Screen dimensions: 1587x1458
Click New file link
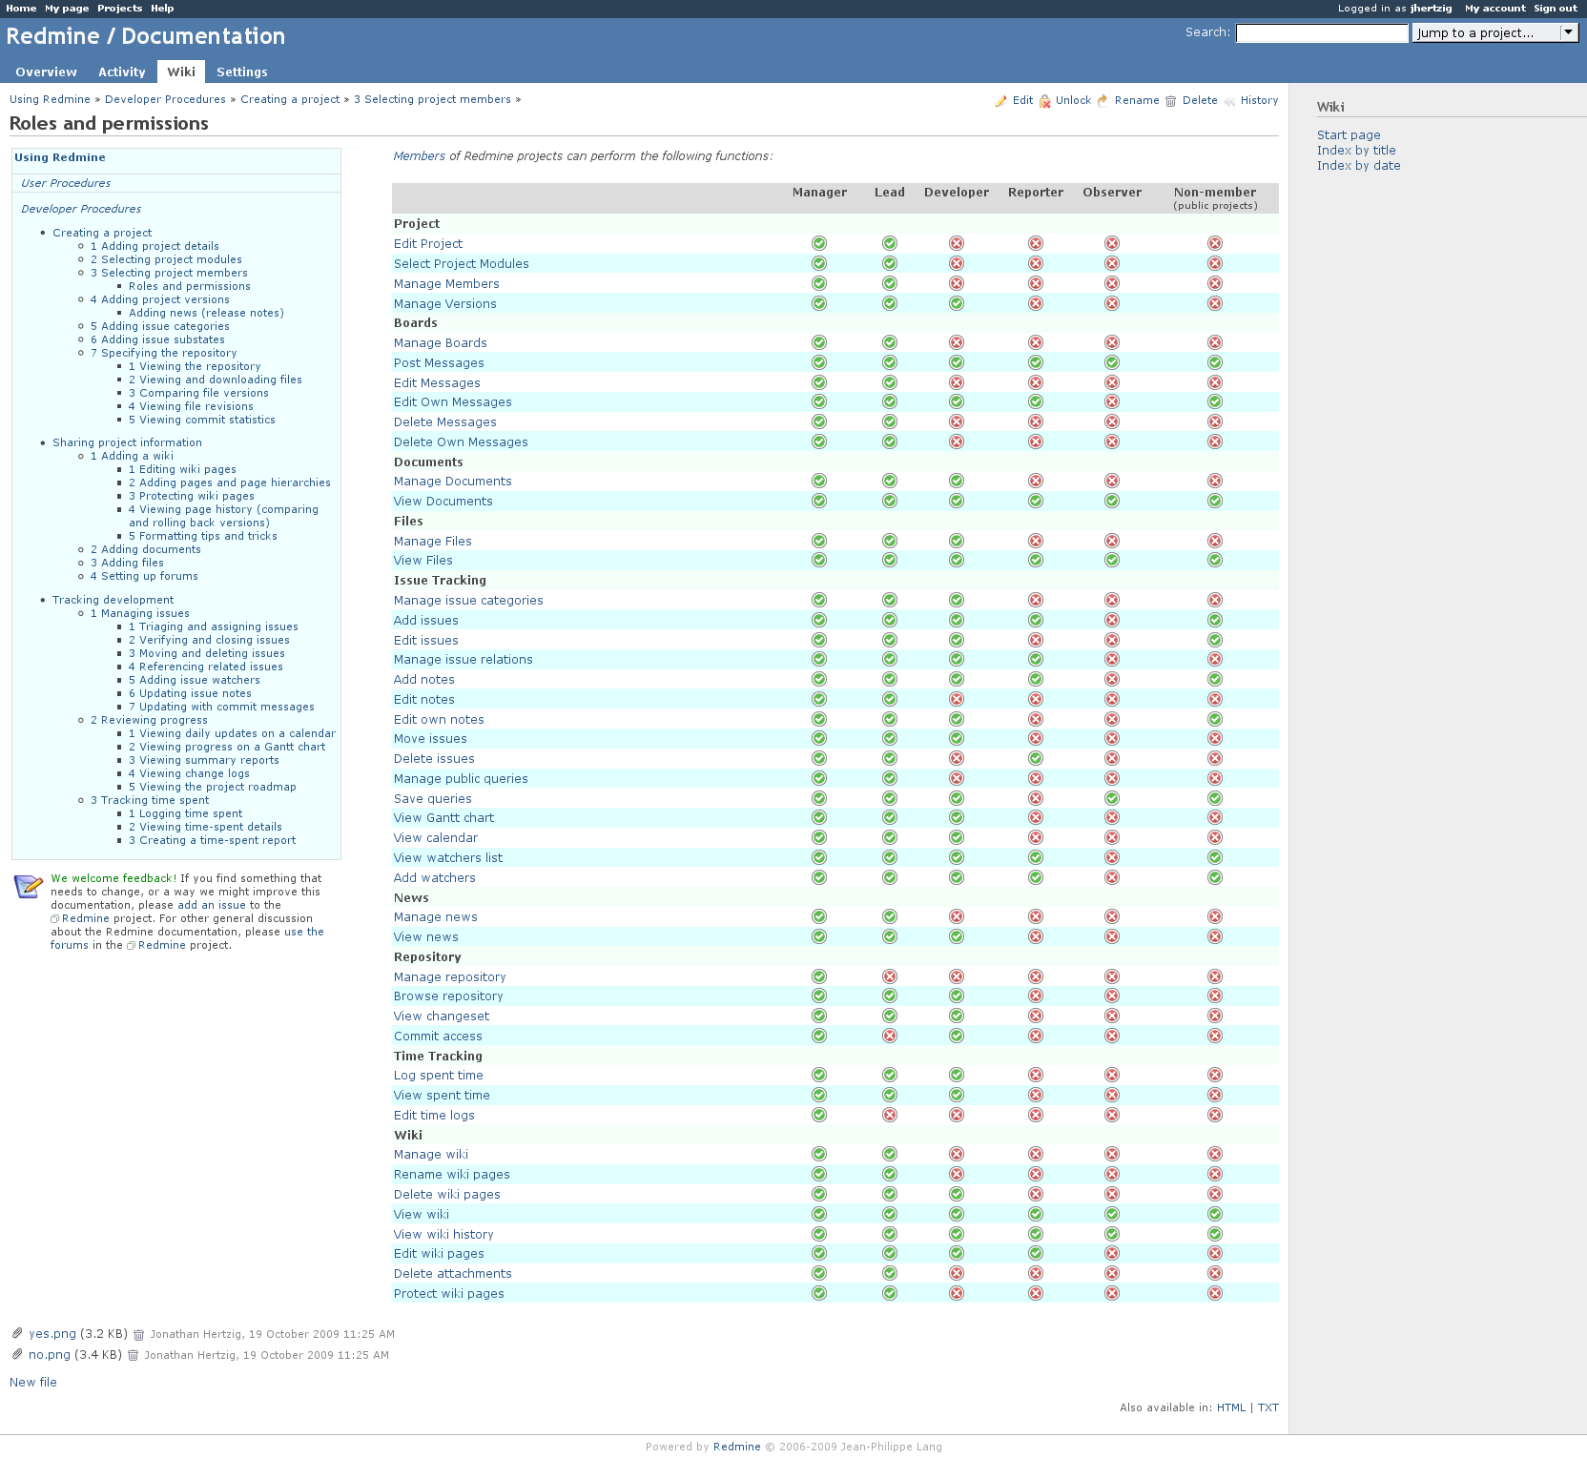coord(33,1383)
